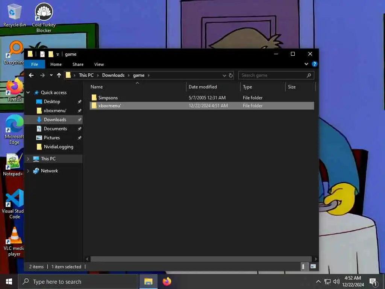Open the Recycle Bin desktop icon
Image resolution: width=385 pixels, height=289 pixels.
pos(14,15)
